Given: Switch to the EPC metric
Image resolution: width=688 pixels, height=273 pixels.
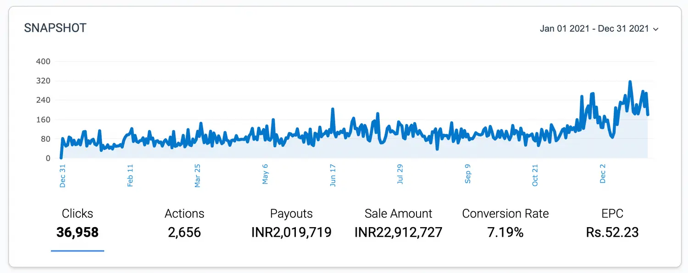Looking at the screenshot, I should (x=612, y=223).
